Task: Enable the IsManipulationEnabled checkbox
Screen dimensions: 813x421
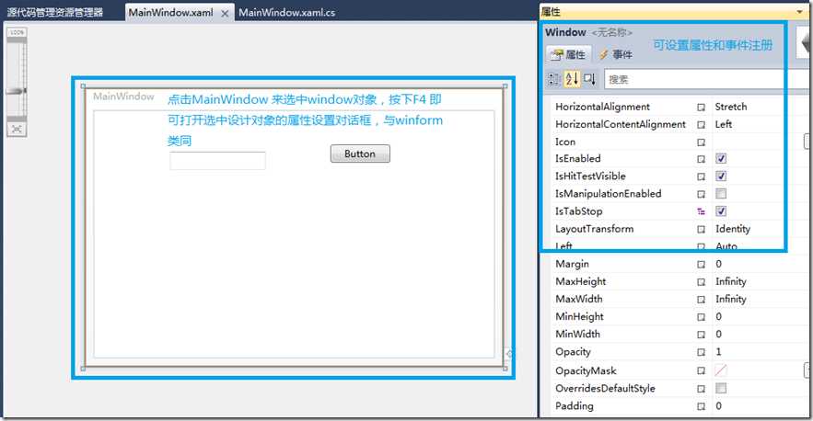Action: pos(721,194)
